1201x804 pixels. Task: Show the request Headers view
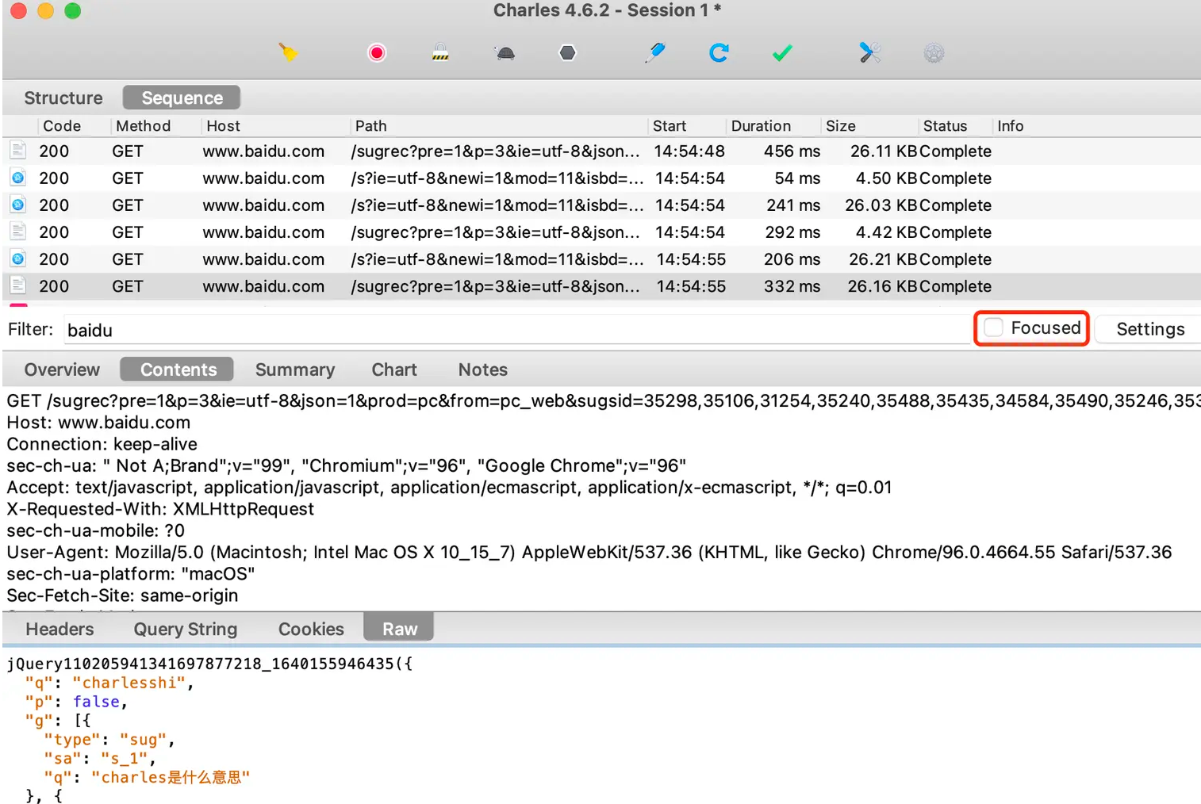click(59, 629)
